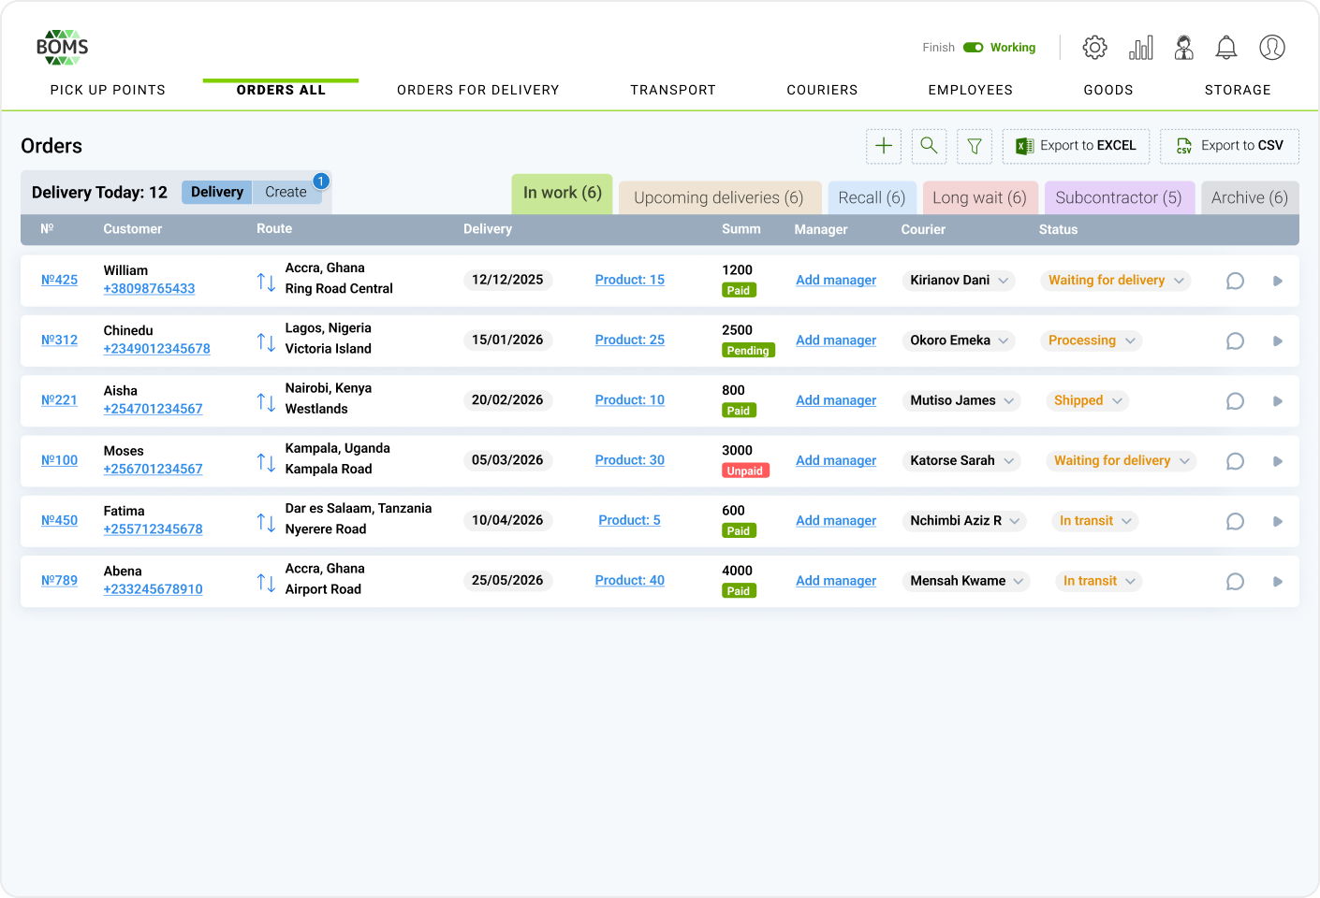Open Processing status dropdown for order №312
1320x898 pixels.
pos(1130,340)
